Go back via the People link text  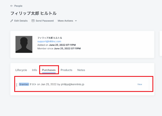18,6
